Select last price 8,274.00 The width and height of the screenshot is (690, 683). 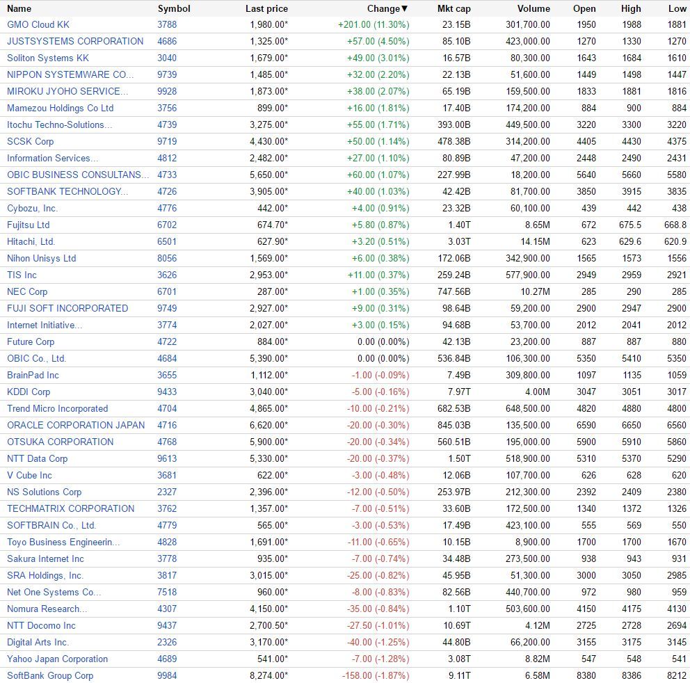coord(268,677)
